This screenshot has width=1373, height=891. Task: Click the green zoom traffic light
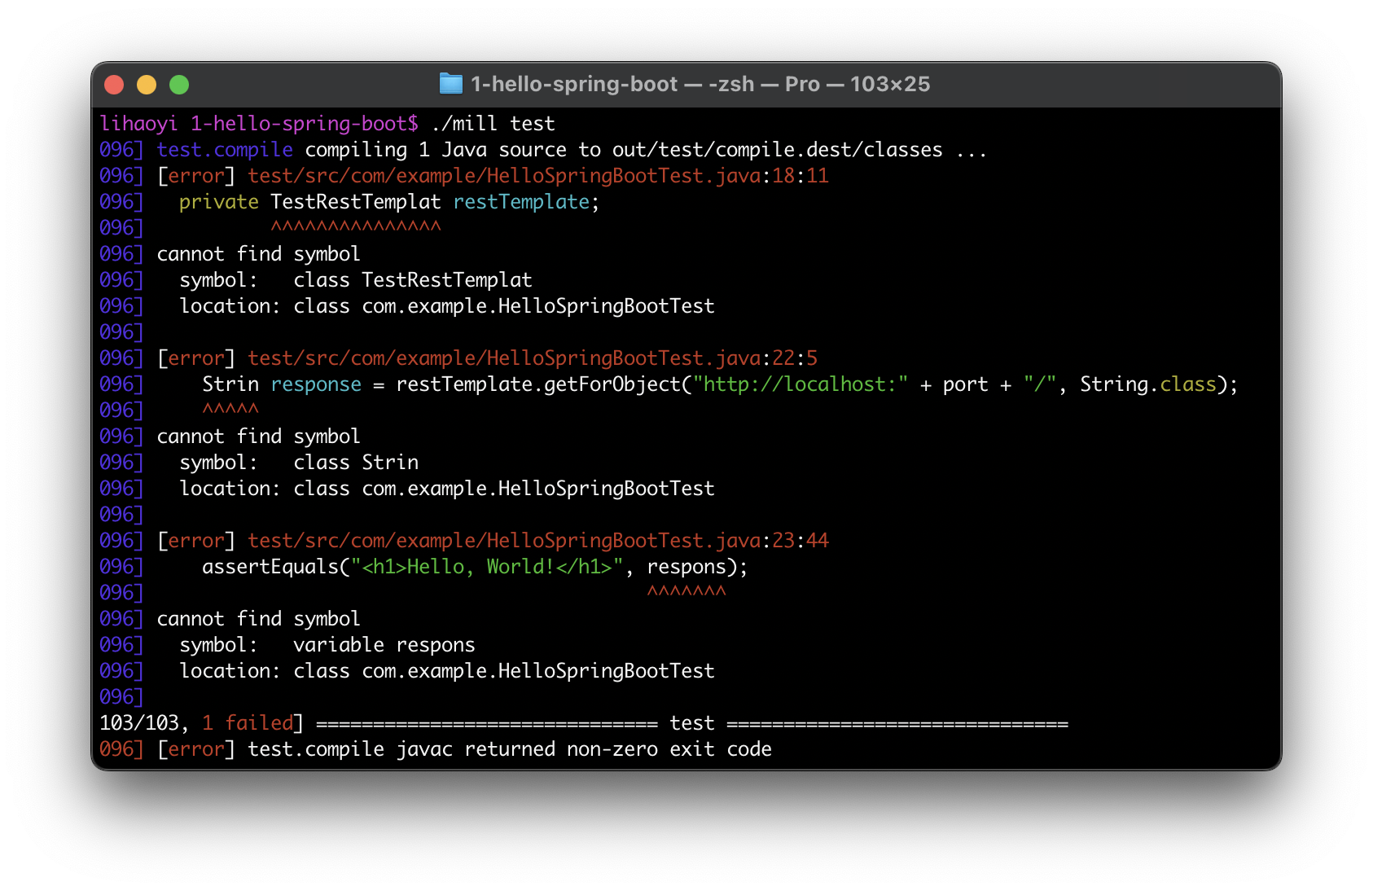[x=179, y=84]
